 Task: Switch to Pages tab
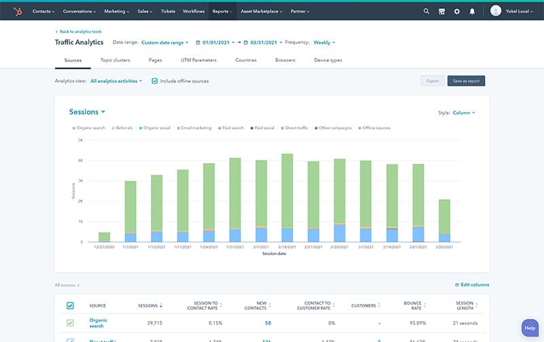(x=155, y=60)
